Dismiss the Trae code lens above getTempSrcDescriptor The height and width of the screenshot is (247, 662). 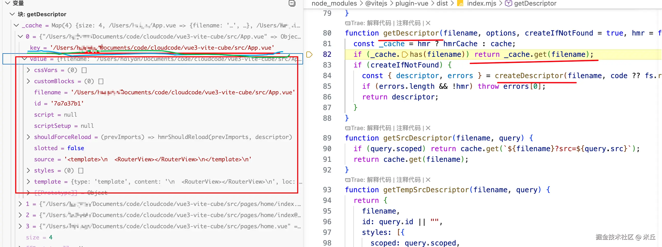(x=428, y=180)
